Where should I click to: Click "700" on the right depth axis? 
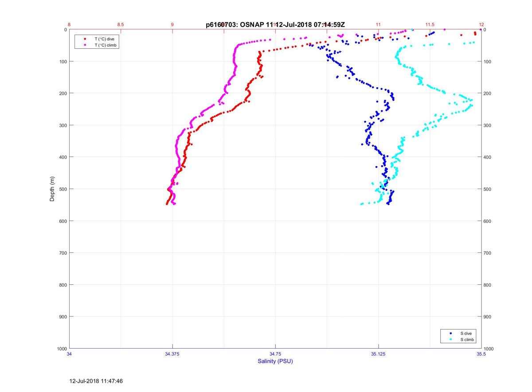tap(488, 253)
